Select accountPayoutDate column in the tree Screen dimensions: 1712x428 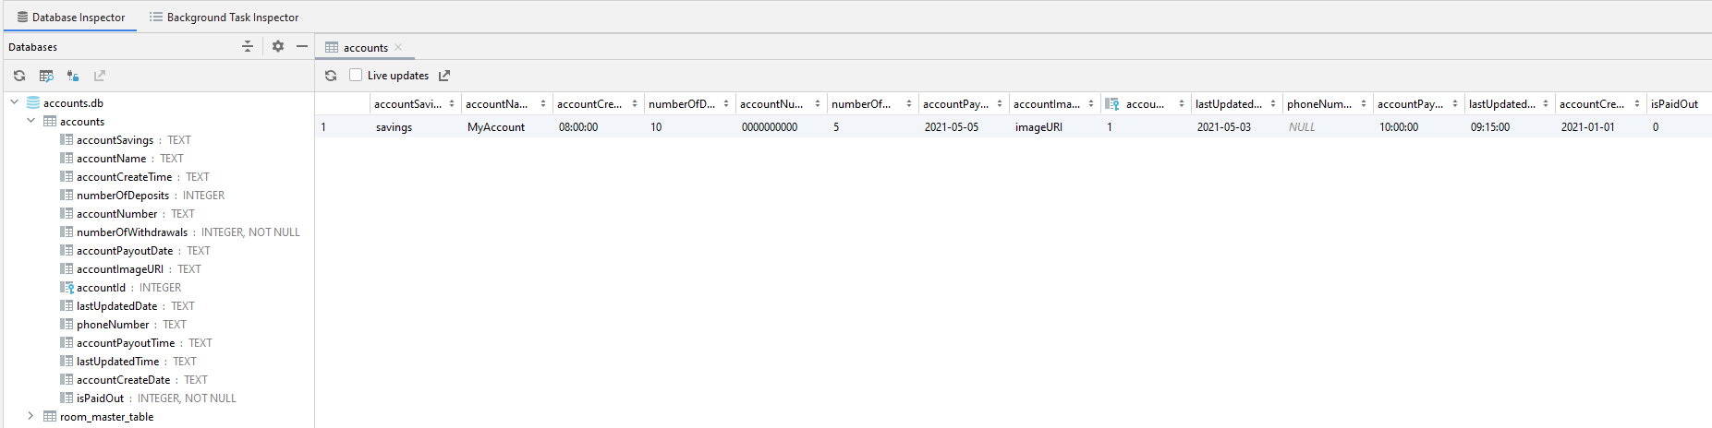pos(125,251)
